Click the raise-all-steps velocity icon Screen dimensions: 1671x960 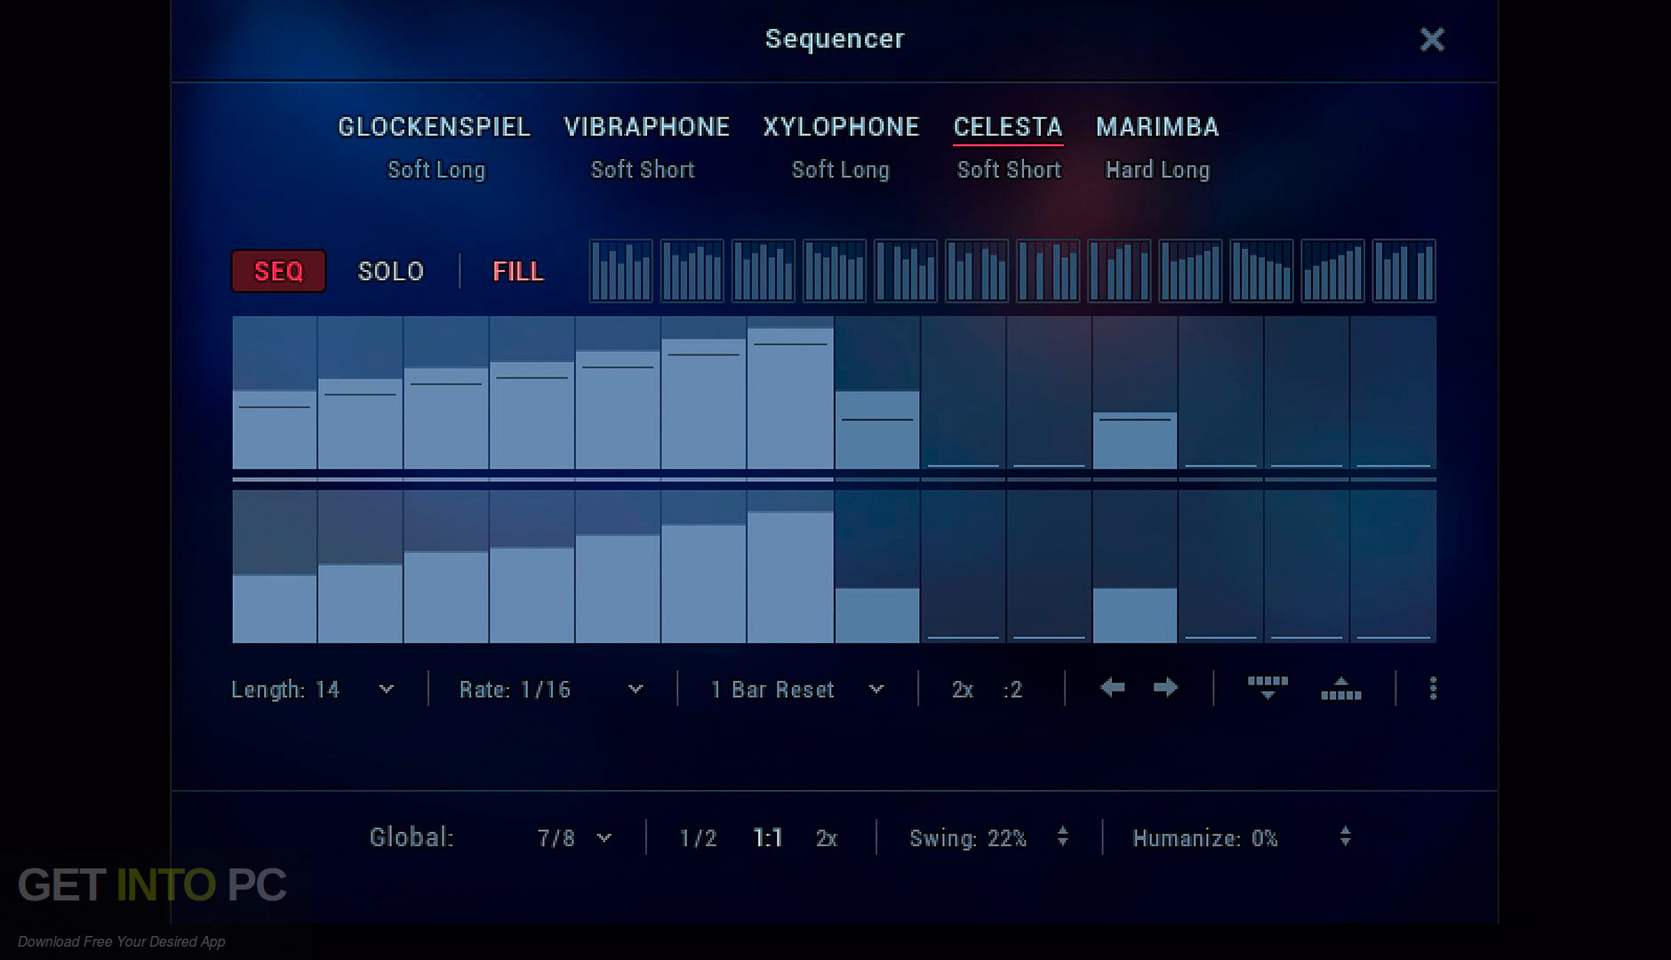tap(1340, 688)
